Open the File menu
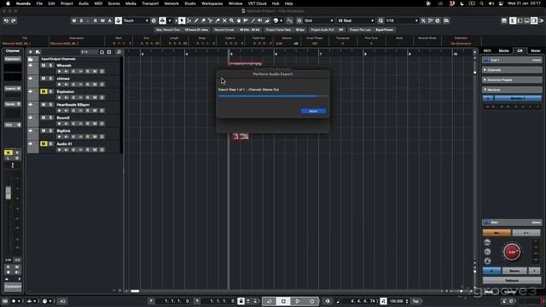The height and width of the screenshot is (307, 546). tap(39, 3)
